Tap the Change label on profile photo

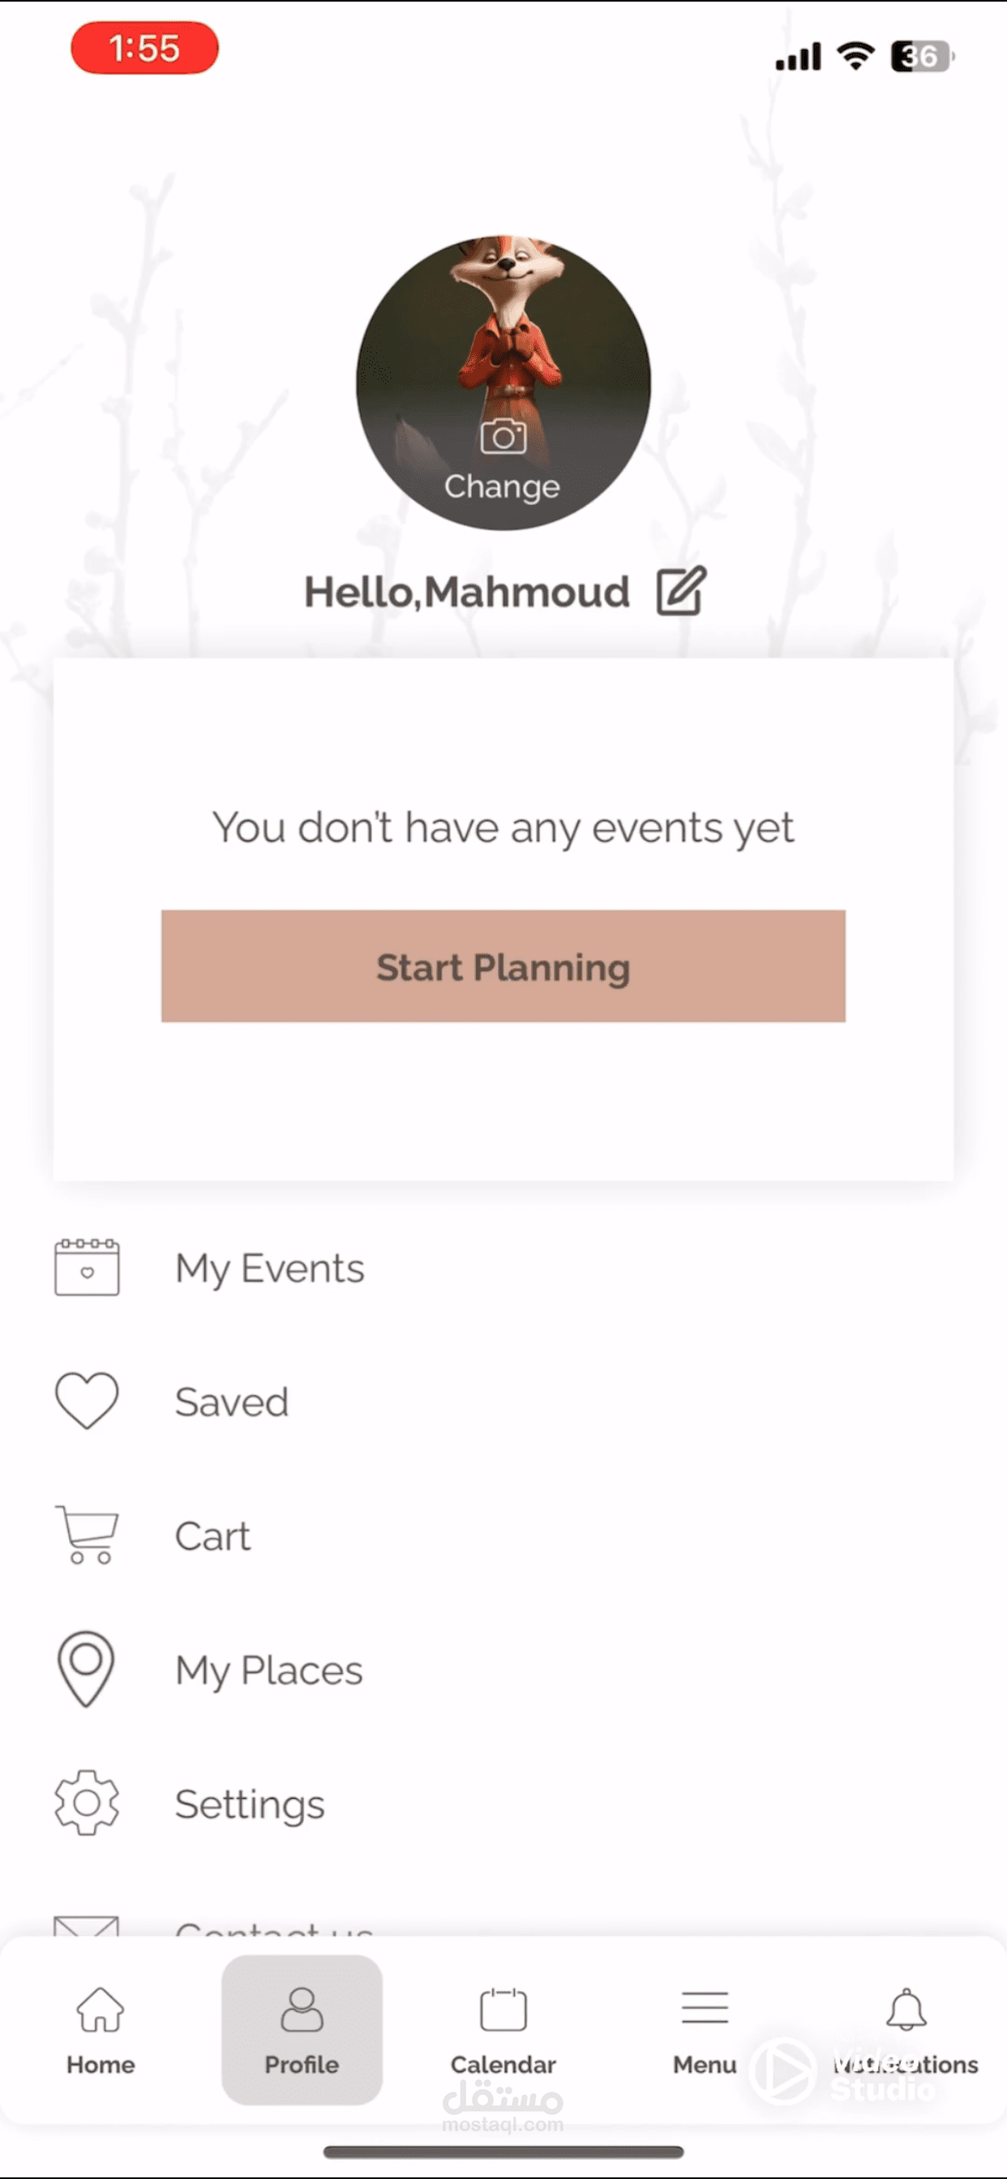click(502, 487)
